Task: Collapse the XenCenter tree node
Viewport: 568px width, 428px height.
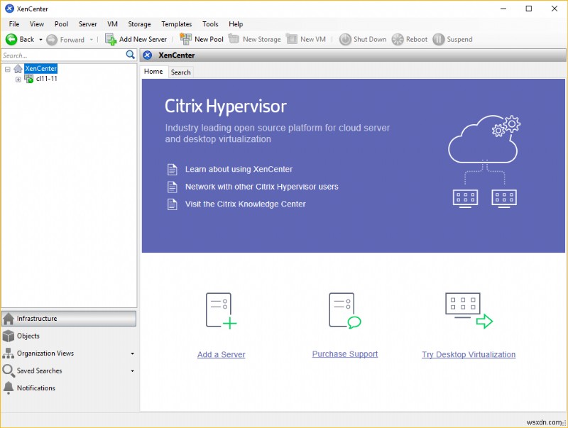Action: coord(7,68)
